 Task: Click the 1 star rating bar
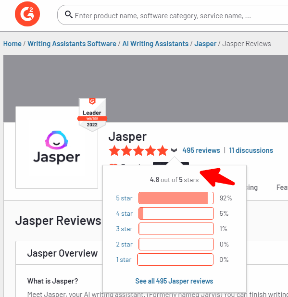pos(175,260)
